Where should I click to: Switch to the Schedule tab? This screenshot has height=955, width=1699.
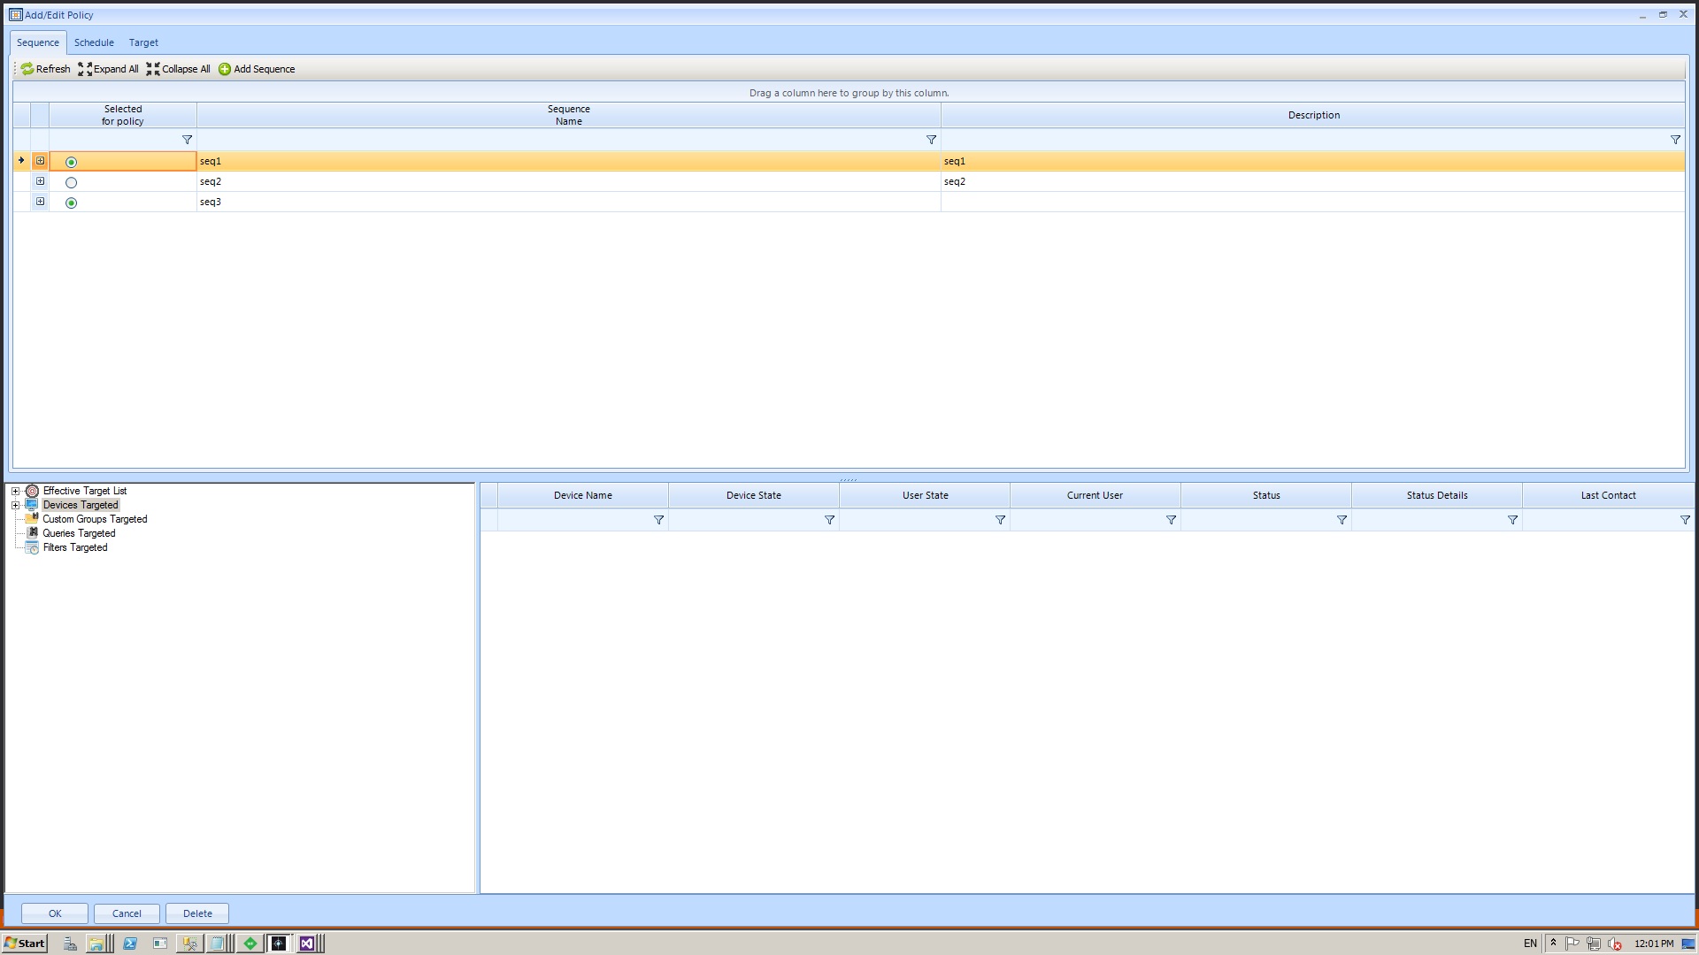[94, 42]
